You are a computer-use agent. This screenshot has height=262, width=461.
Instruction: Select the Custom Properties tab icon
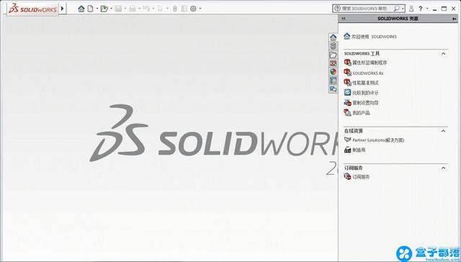coord(333,80)
